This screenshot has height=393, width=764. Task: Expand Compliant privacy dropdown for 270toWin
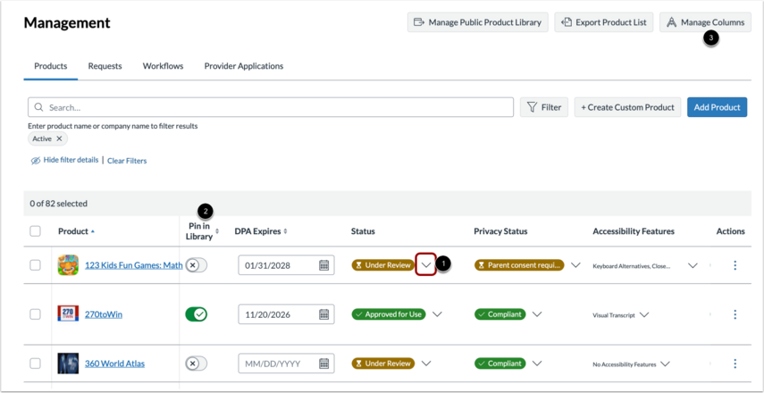tap(537, 314)
